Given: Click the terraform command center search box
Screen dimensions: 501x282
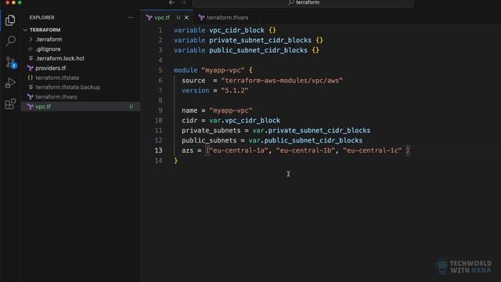Looking at the screenshot, I should coord(303,3).
